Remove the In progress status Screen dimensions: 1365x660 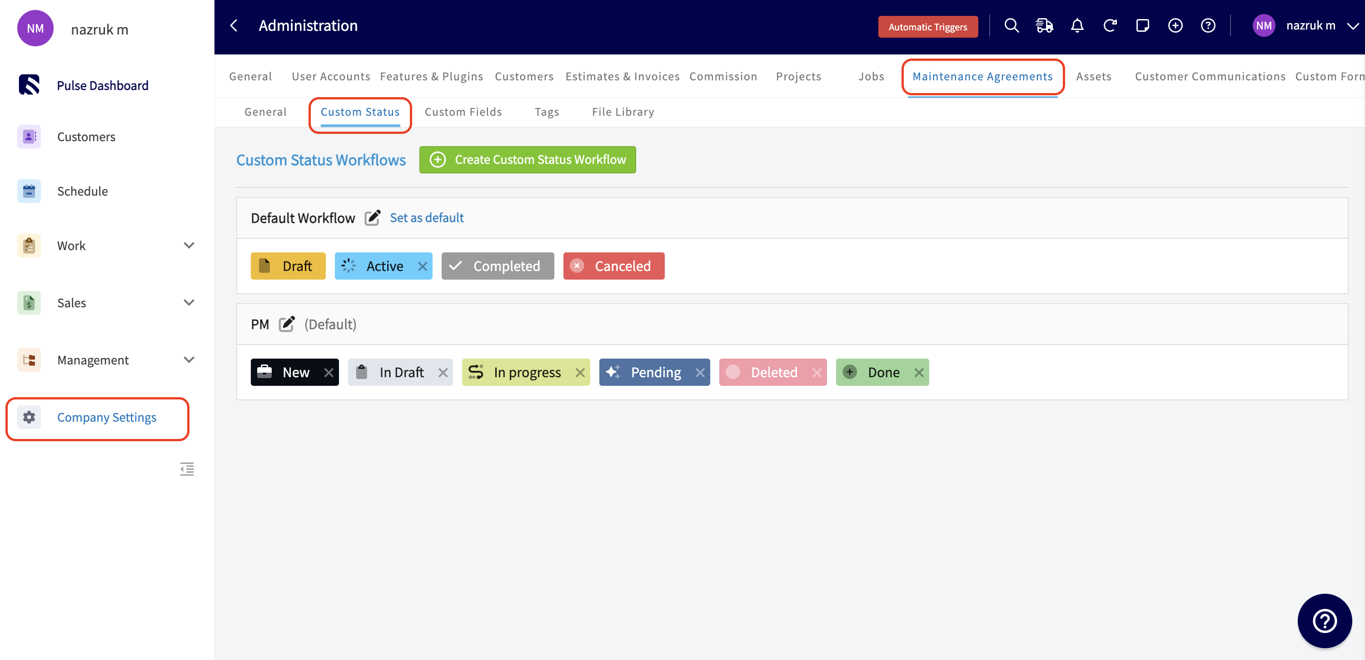coord(580,373)
